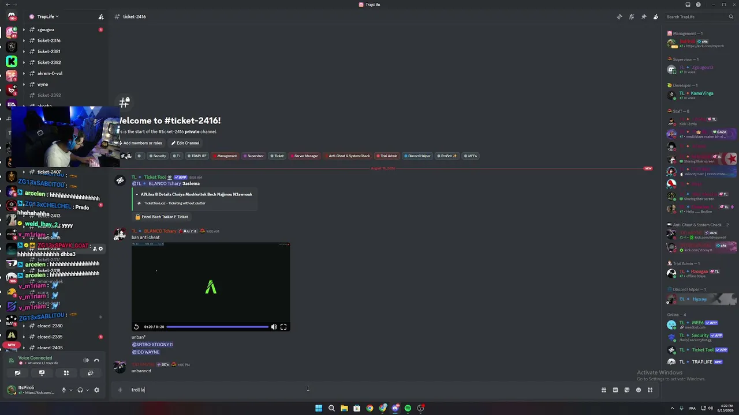This screenshot has height=415, width=739.
Task: Expand threads arrow for ticket-2376
Action: pyautogui.click(x=24, y=40)
